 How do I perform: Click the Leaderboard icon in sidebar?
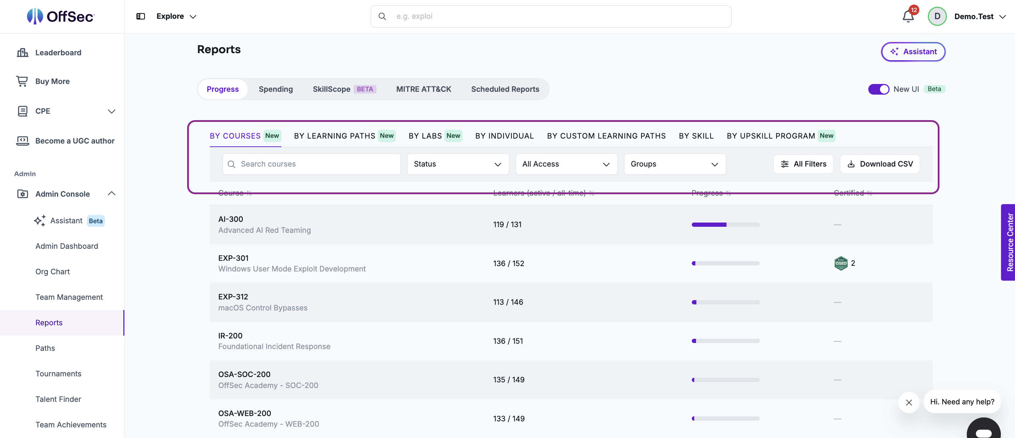point(22,52)
